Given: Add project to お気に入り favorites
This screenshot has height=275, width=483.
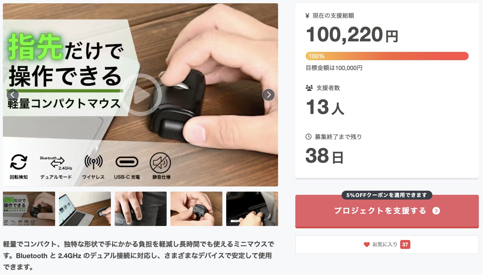Looking at the screenshot, I should coord(387,244).
